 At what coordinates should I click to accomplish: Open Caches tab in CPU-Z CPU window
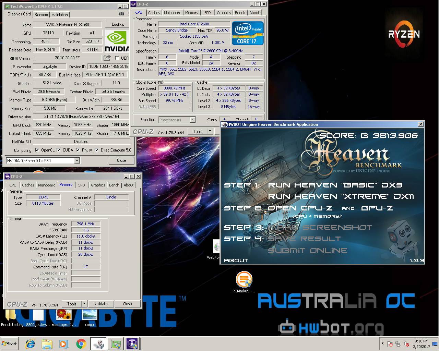click(154, 13)
